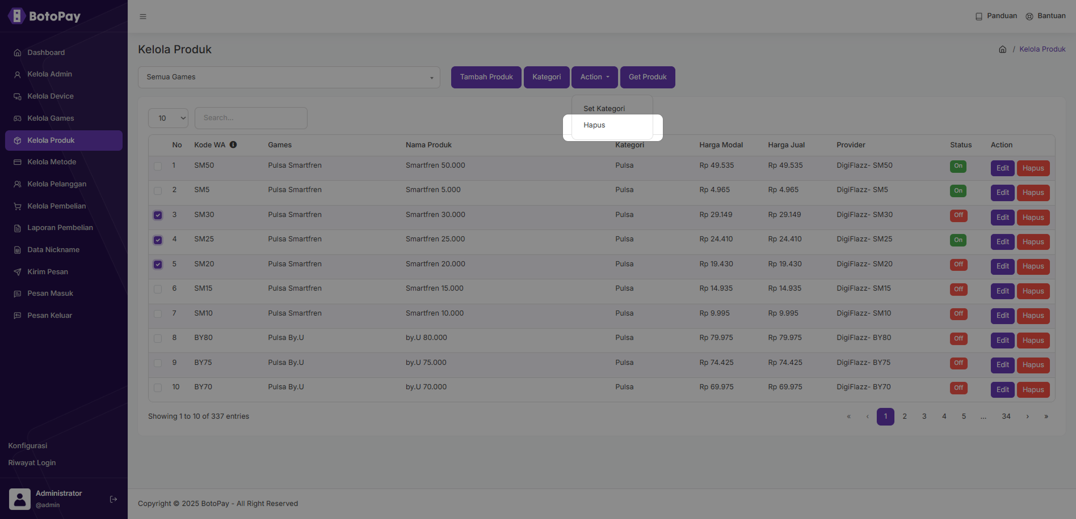
Task: Sort by Nama Produk column header
Action: pyautogui.click(x=428, y=145)
